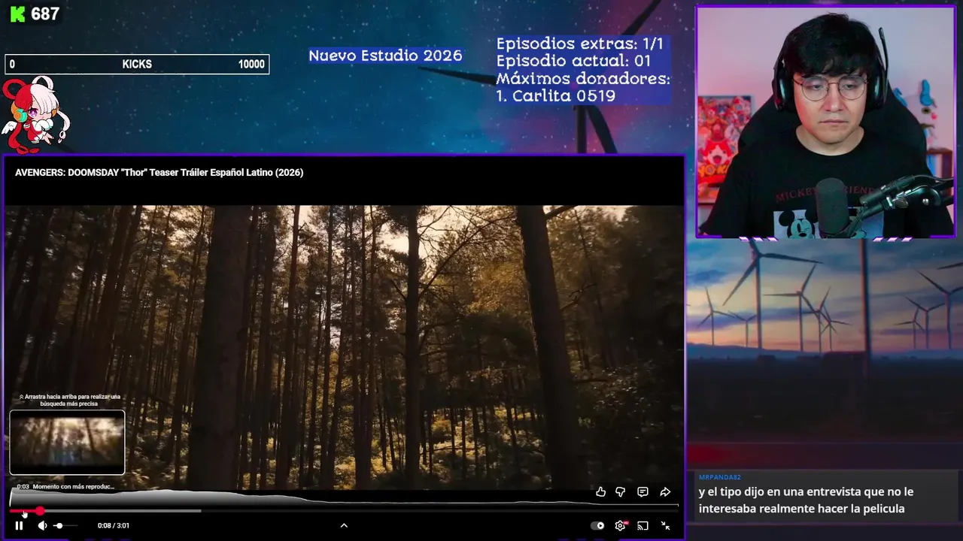This screenshot has height=541, width=963.
Task: Click the most-replayed heatmap graph
Action: [344, 499]
